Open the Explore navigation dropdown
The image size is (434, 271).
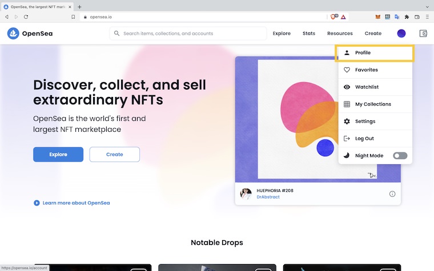point(282,34)
